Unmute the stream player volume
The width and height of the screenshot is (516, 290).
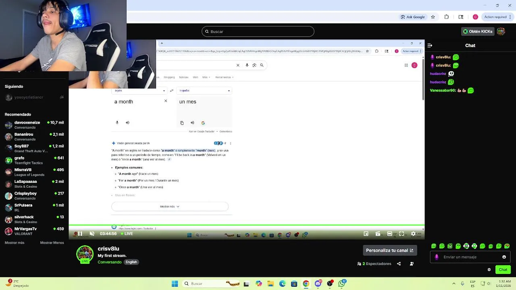[92, 234]
